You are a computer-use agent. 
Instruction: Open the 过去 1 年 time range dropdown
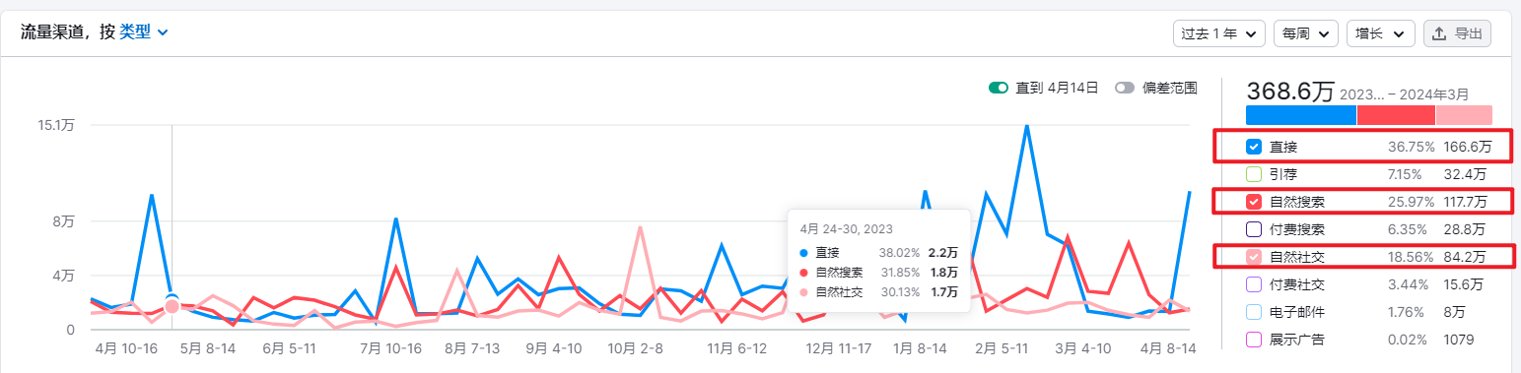[x=1219, y=33]
